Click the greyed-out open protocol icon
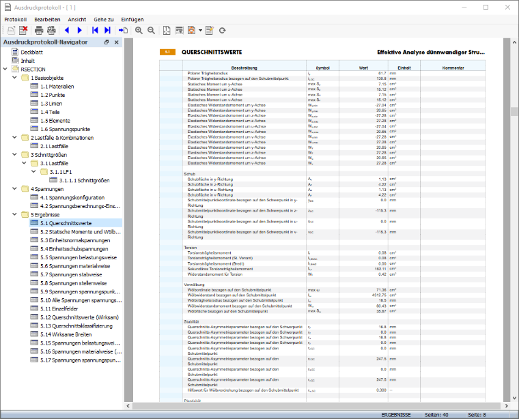The width and height of the screenshot is (519, 419). pos(11,30)
